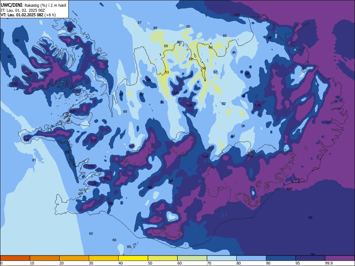Click the '30' legend tick label
Viewport: 355px width, 266px height.
point(91,263)
